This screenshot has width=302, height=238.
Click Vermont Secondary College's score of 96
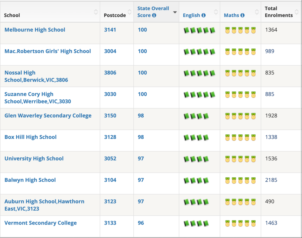point(141,223)
